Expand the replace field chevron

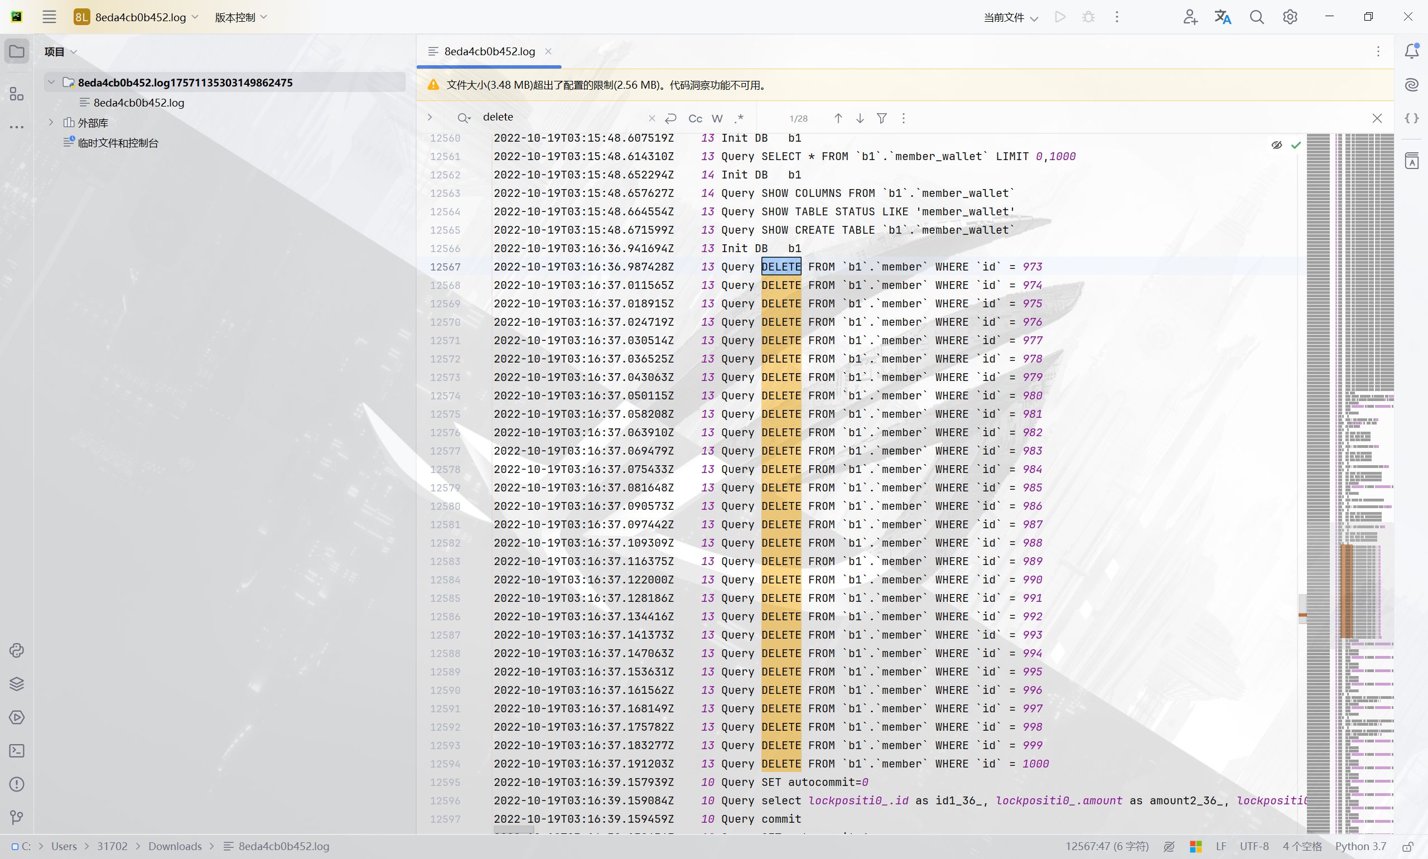[x=430, y=117]
